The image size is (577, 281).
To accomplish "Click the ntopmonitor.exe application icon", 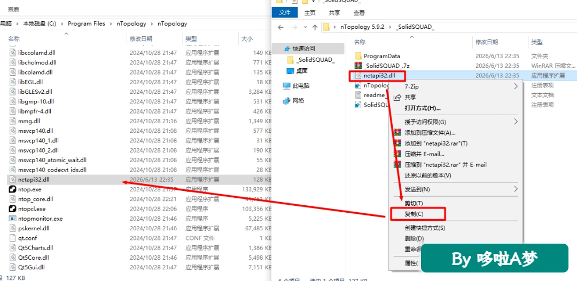I will tap(13, 219).
